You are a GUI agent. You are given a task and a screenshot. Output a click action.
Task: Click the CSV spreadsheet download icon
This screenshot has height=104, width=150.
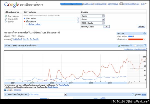pos(121,4)
